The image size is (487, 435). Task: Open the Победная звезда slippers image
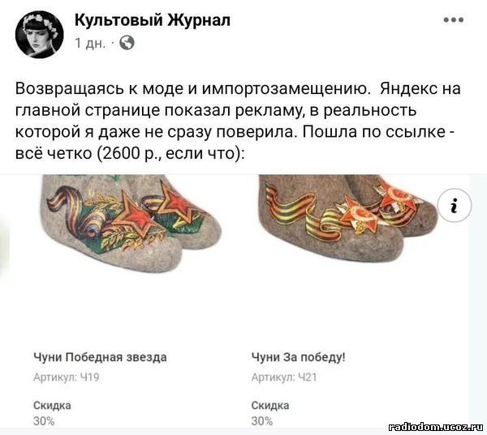click(x=132, y=224)
